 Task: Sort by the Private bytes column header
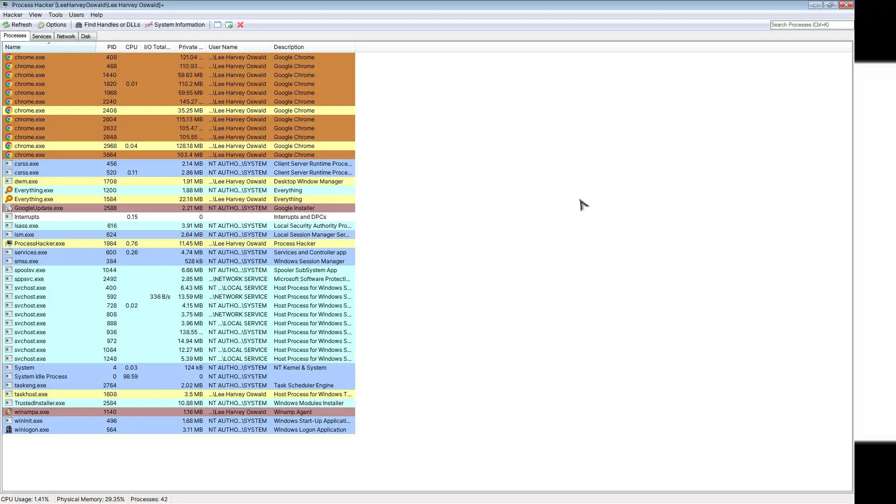pyautogui.click(x=190, y=47)
